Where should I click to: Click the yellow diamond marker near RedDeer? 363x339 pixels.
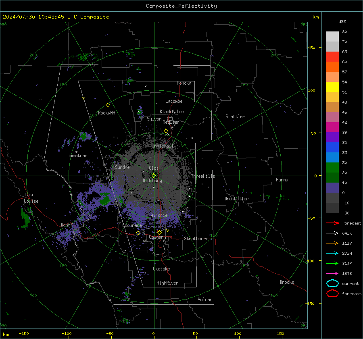tap(166, 131)
